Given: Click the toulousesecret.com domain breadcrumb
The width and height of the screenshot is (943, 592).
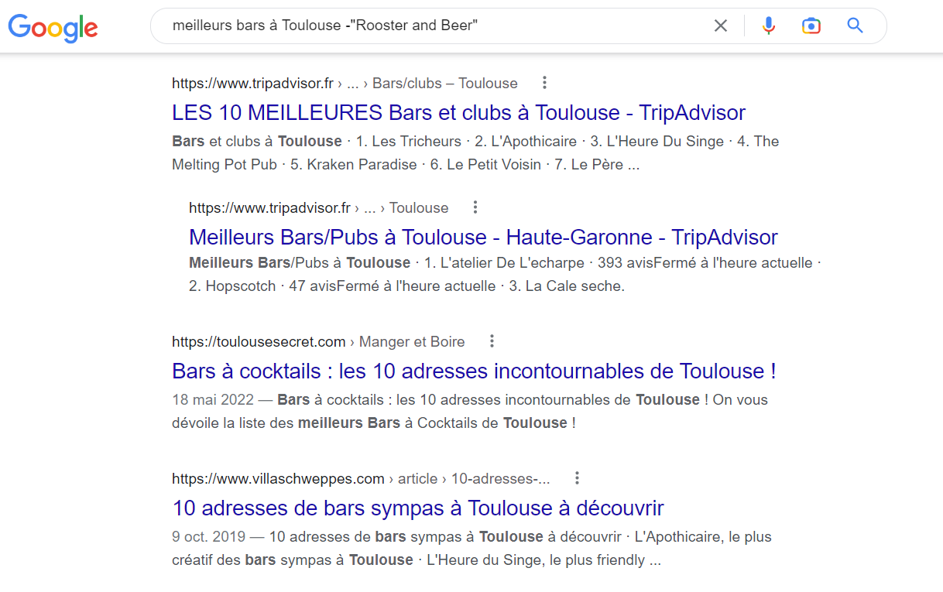Looking at the screenshot, I should coord(259,340).
